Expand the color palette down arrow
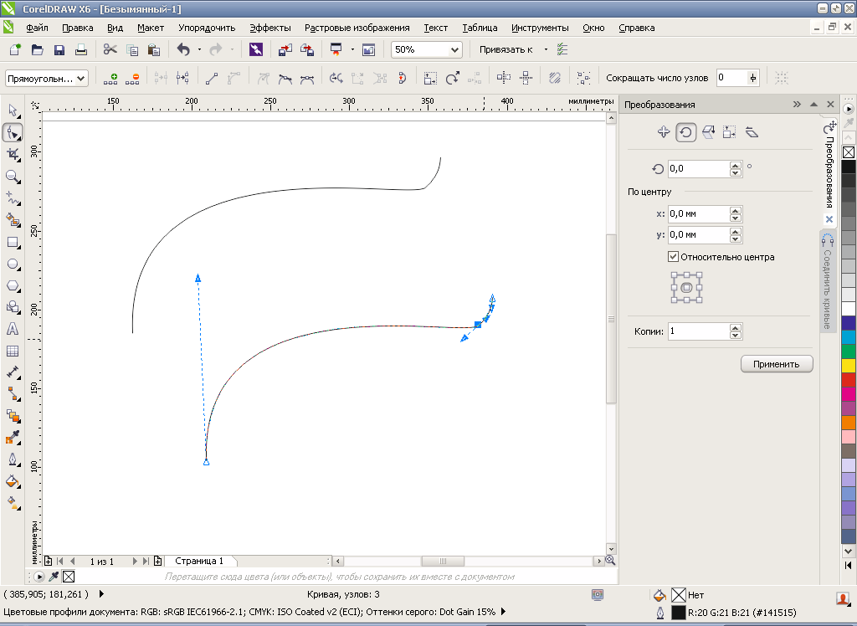857x626 pixels. pos(849,552)
